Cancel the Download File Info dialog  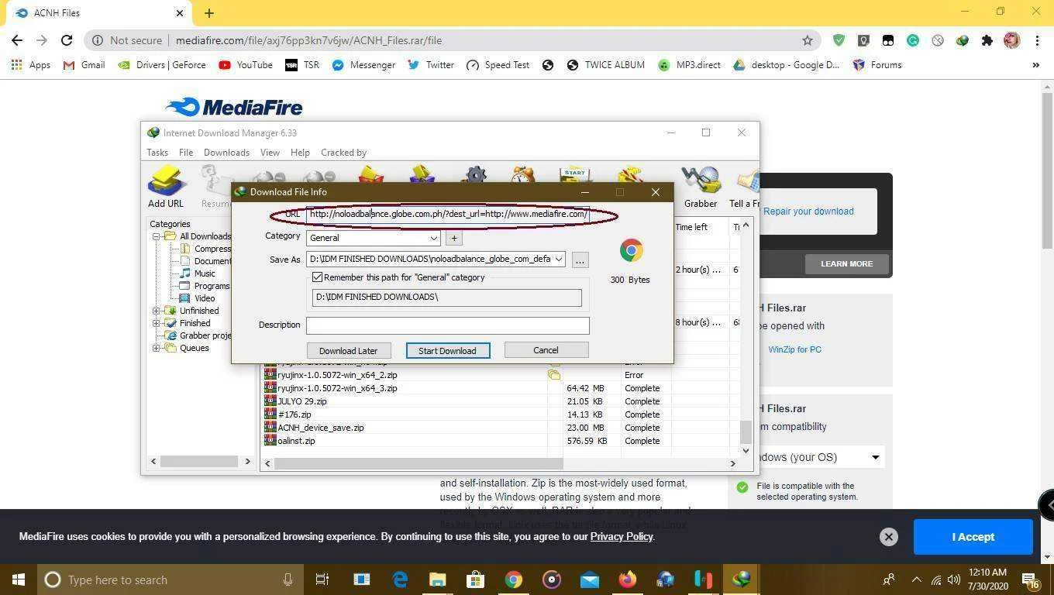(546, 350)
